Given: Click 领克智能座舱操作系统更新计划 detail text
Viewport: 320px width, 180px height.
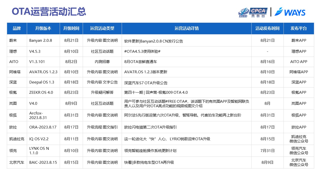Looking at the screenshot, I should click(150, 151).
